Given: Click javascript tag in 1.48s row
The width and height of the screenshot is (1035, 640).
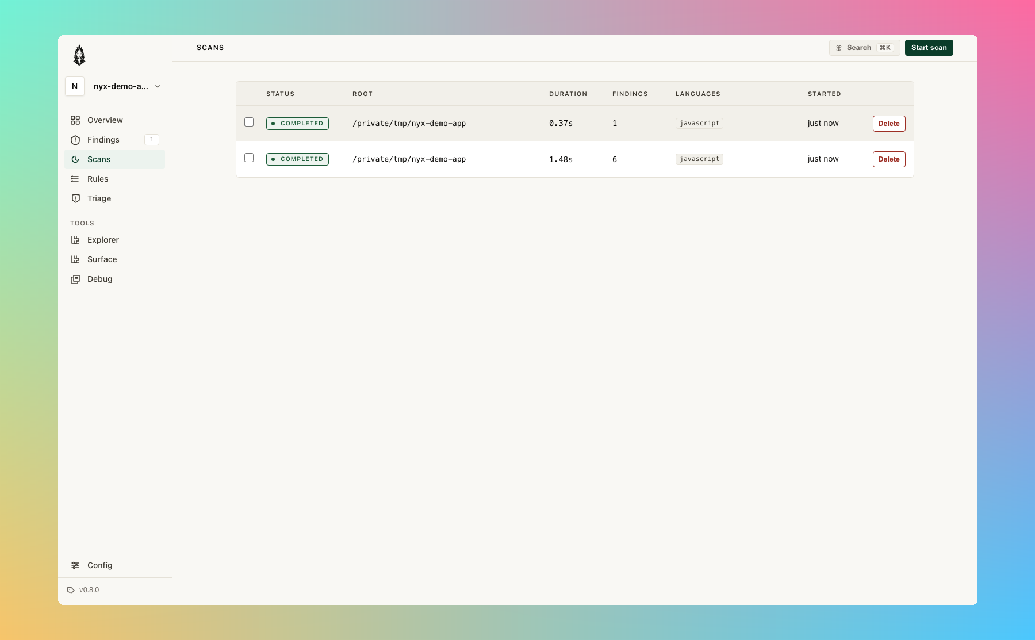Looking at the screenshot, I should [699, 159].
